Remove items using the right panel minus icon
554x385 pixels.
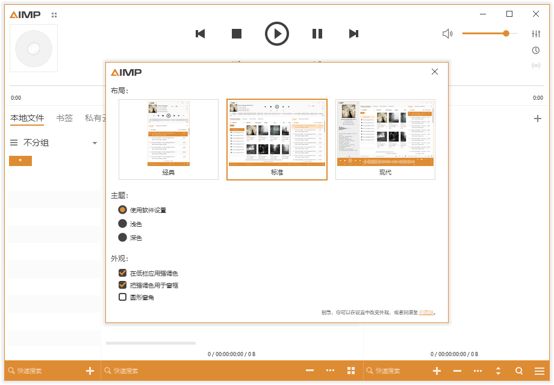tap(457, 371)
